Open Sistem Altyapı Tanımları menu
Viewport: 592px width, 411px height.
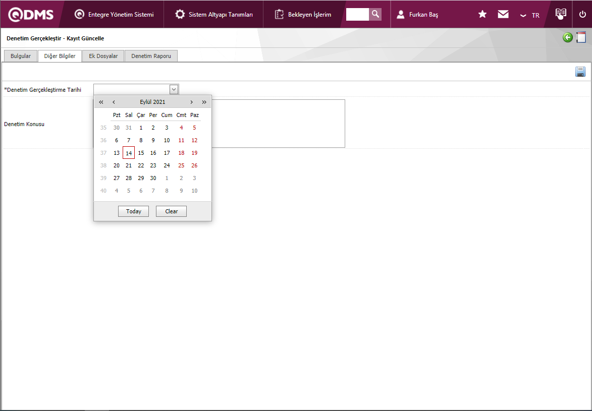[214, 15]
